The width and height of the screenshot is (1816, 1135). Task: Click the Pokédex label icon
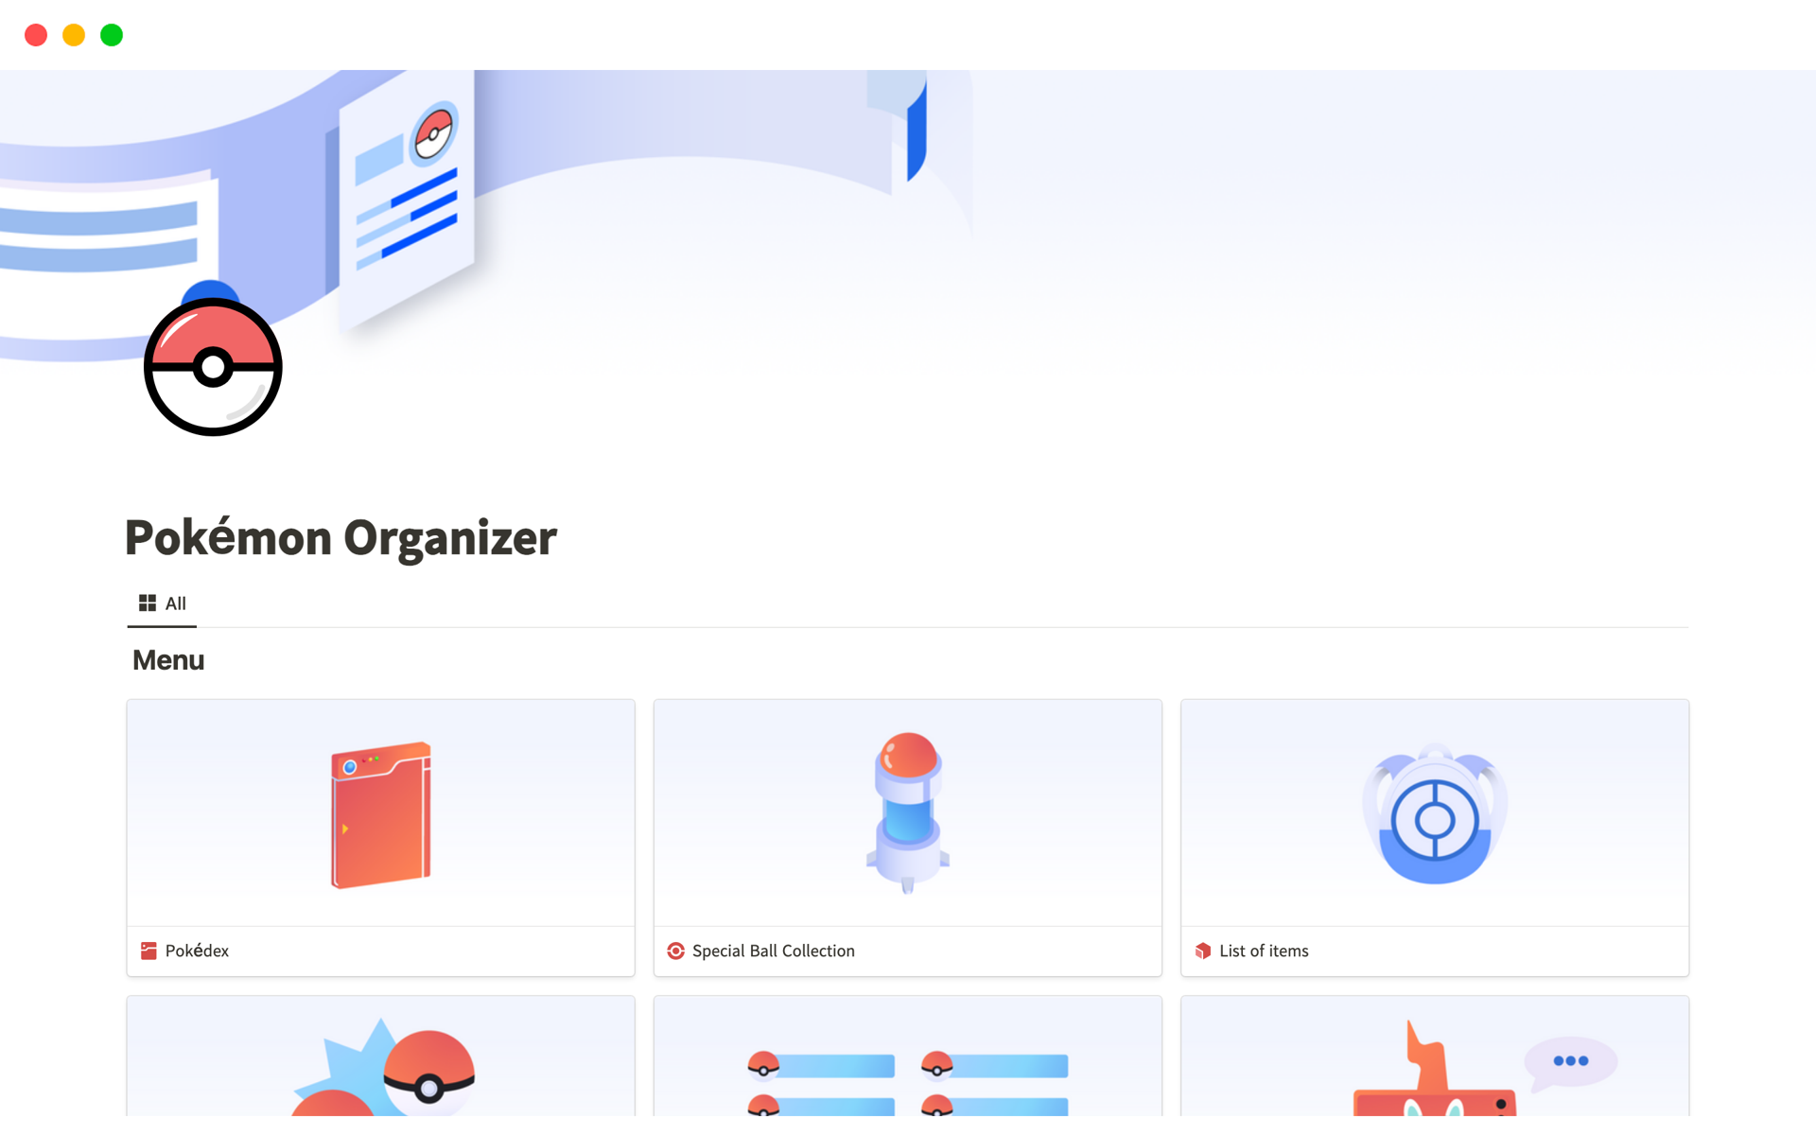148,951
